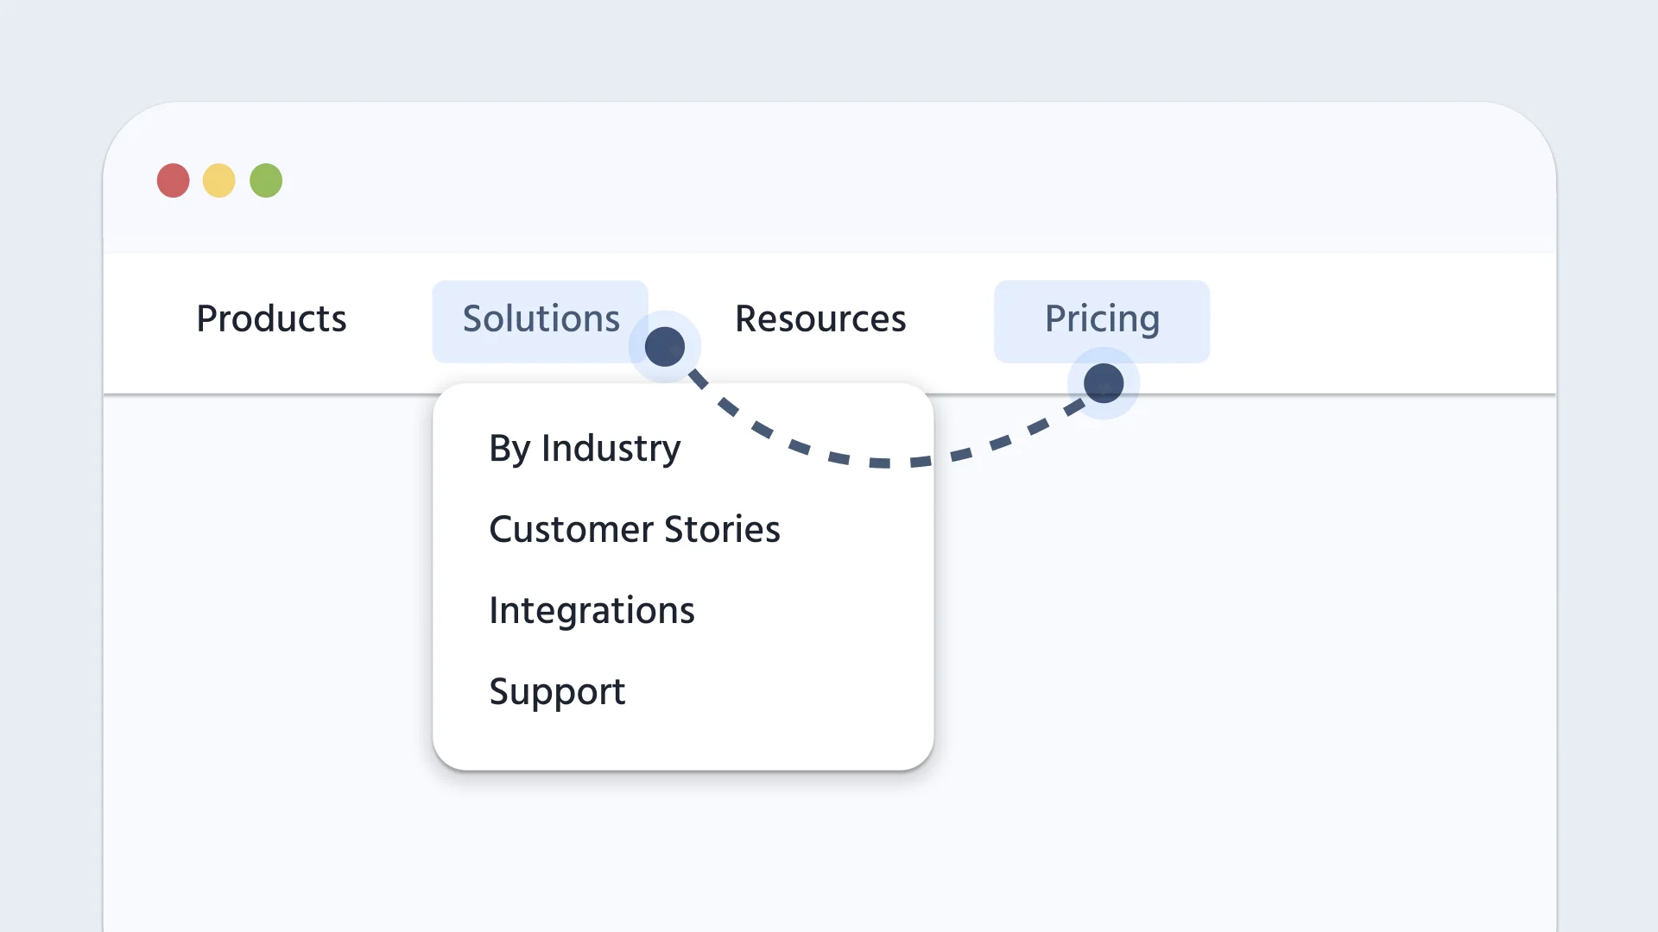This screenshot has height=932, width=1658.
Task: Click the dark pointer dot under Pricing
Action: [1104, 383]
